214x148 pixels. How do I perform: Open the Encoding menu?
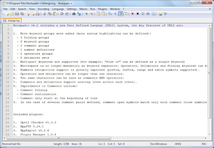(x=43, y=9)
